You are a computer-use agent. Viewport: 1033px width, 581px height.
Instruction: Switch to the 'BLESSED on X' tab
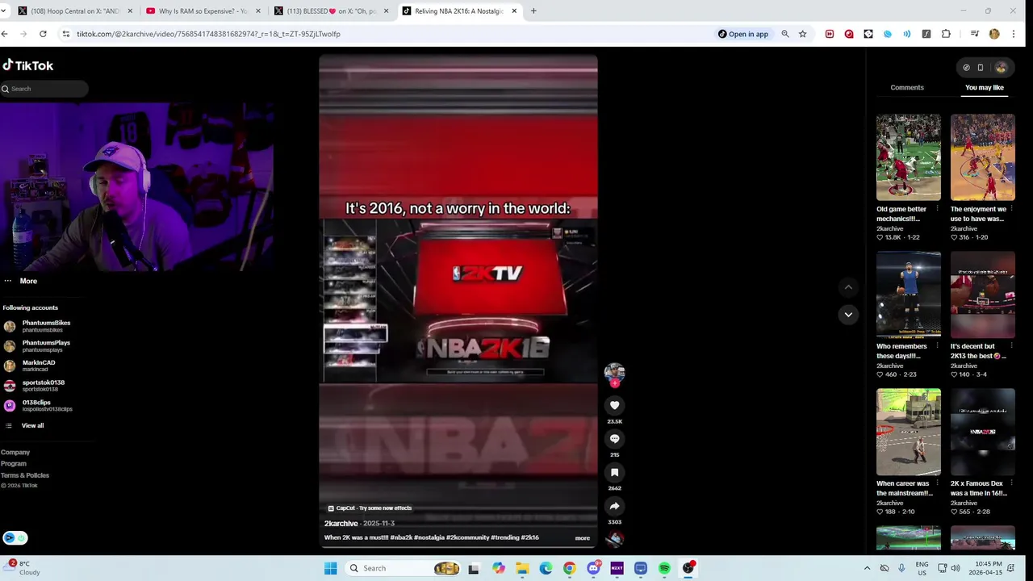(x=331, y=11)
